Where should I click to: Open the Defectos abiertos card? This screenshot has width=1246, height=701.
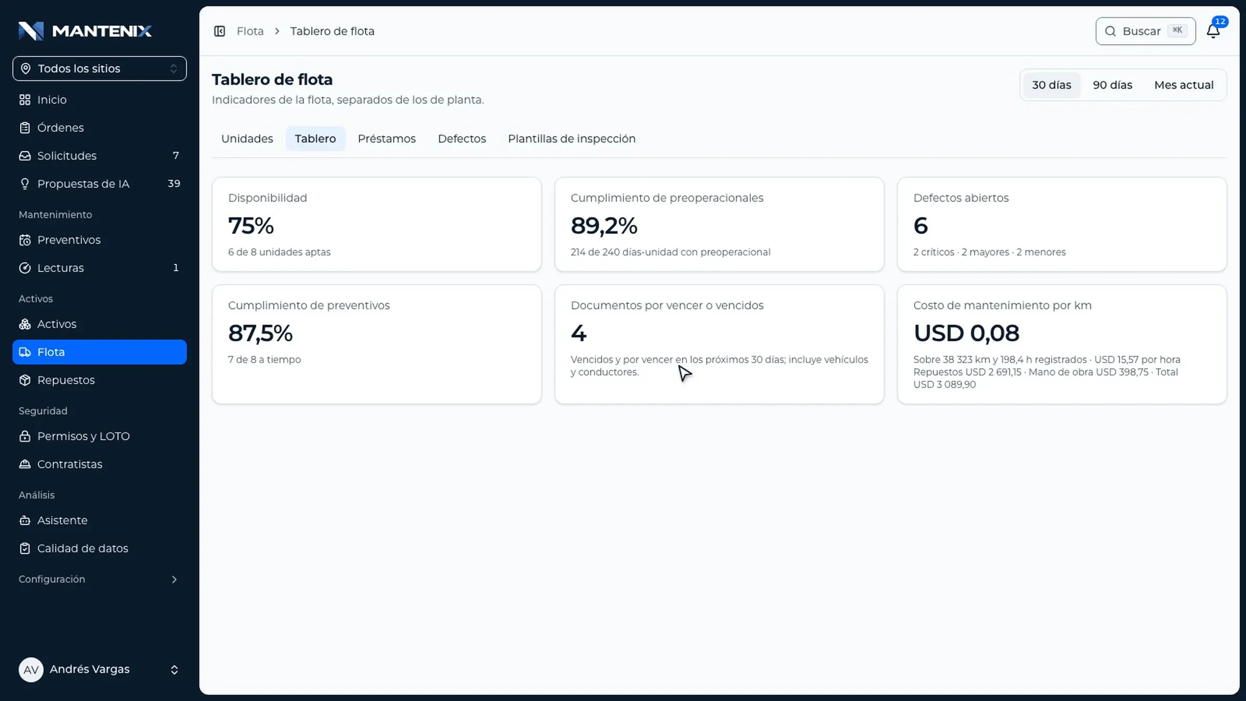1062,224
